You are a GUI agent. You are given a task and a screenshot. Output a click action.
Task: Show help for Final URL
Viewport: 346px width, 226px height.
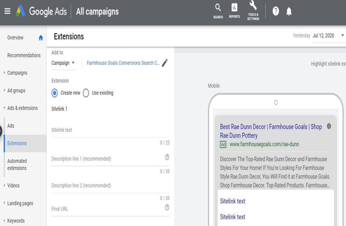point(167,207)
